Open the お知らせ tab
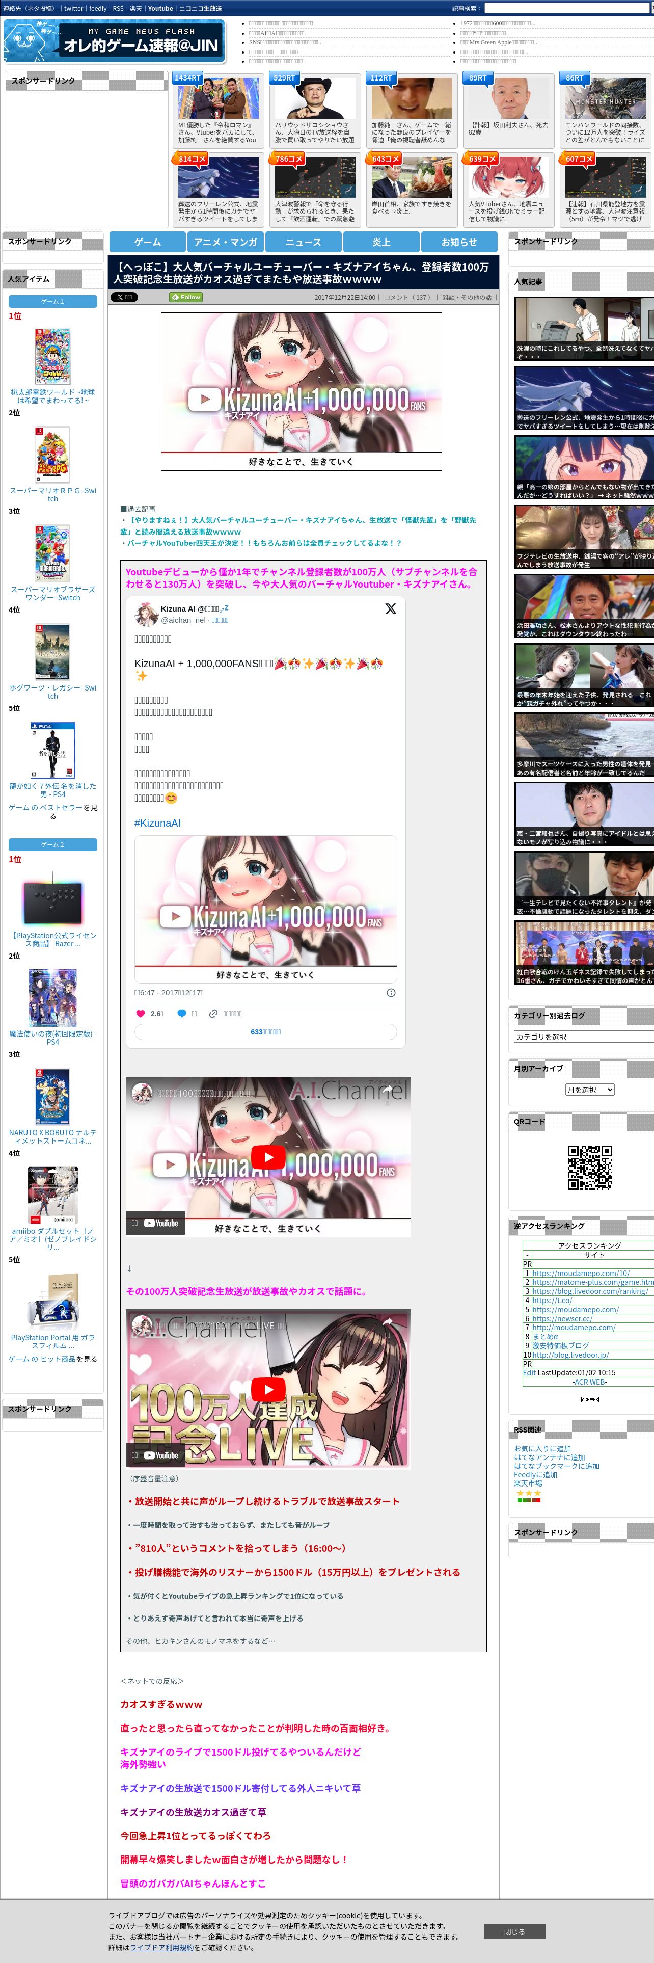The height and width of the screenshot is (1963, 654). [459, 243]
